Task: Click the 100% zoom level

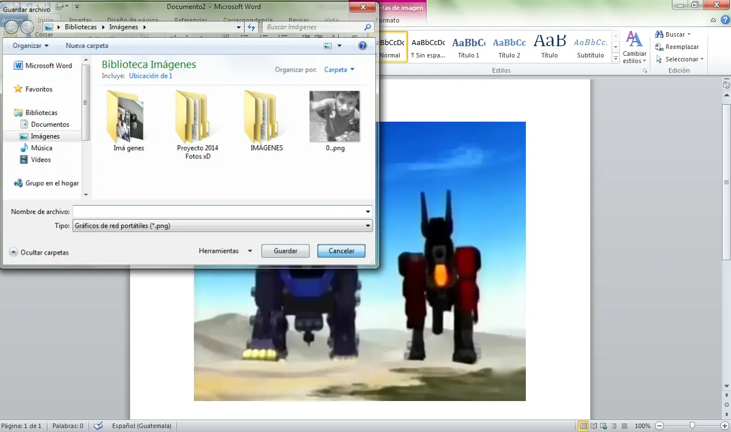Action: (643, 426)
